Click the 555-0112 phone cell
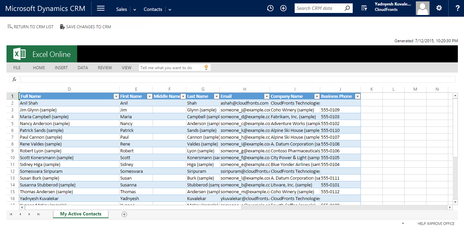The height and width of the screenshot is (227, 464). point(340,192)
